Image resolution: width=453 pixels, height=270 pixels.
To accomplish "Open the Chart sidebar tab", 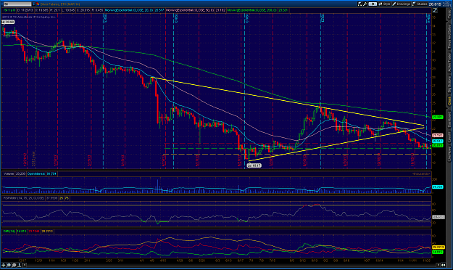I will click(449, 101).
